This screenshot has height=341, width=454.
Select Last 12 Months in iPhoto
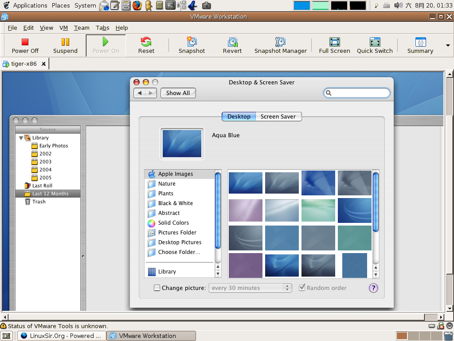pyautogui.click(x=48, y=194)
